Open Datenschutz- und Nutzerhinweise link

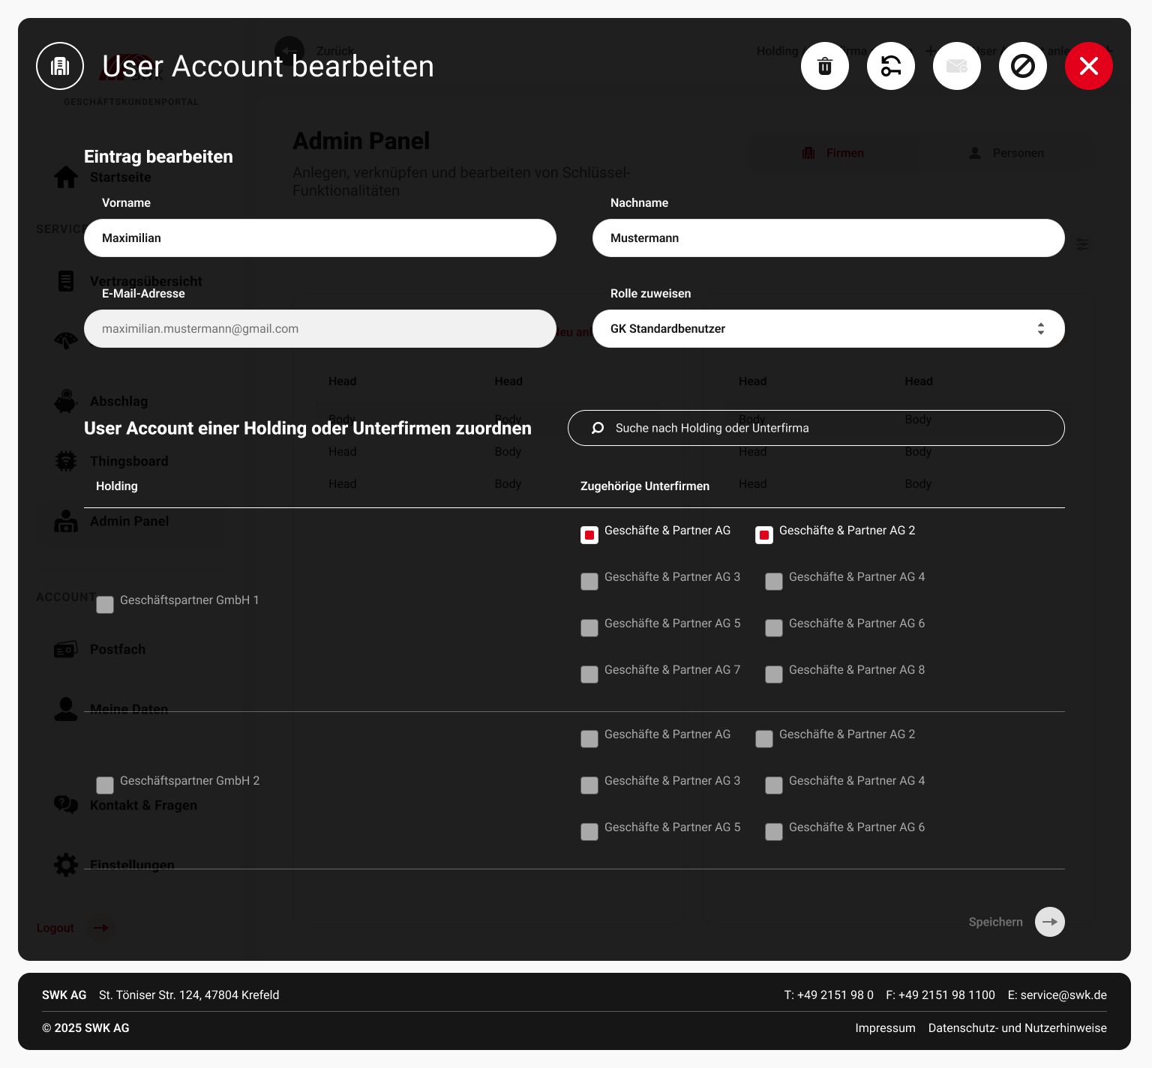click(1017, 1028)
